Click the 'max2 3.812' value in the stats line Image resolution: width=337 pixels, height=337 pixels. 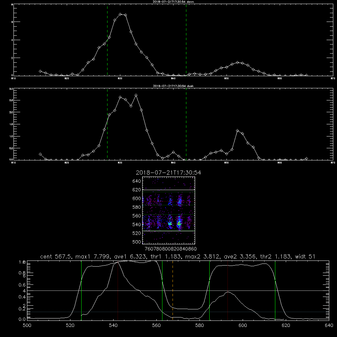pyautogui.click(x=204, y=256)
